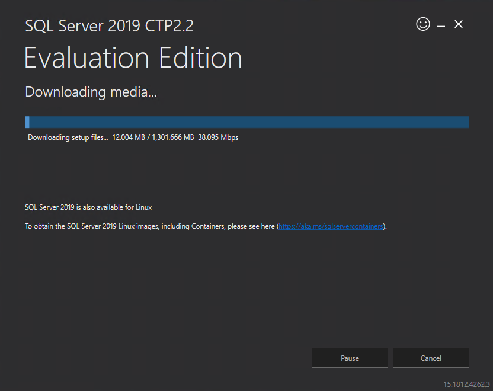The image size is (493, 391).
Task: Open feedback via the smiley face icon
Action: pyautogui.click(x=423, y=24)
